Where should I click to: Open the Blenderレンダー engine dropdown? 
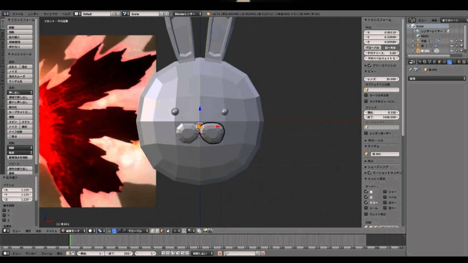click(188, 14)
